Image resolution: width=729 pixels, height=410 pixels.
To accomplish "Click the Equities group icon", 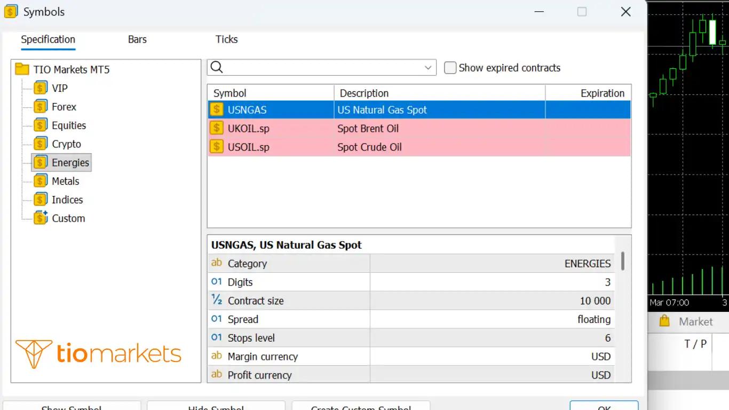I will pos(40,125).
